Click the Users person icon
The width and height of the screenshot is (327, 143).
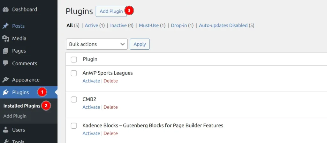[6, 130]
